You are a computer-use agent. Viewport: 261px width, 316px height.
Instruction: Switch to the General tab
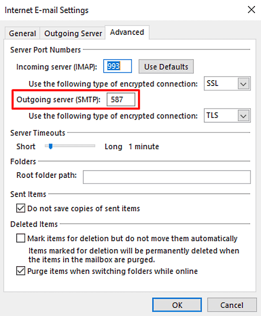click(22, 34)
